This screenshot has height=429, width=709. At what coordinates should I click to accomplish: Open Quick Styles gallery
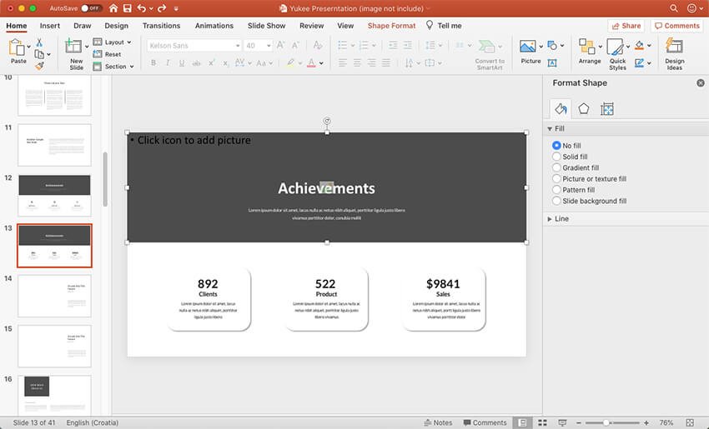[x=617, y=54]
